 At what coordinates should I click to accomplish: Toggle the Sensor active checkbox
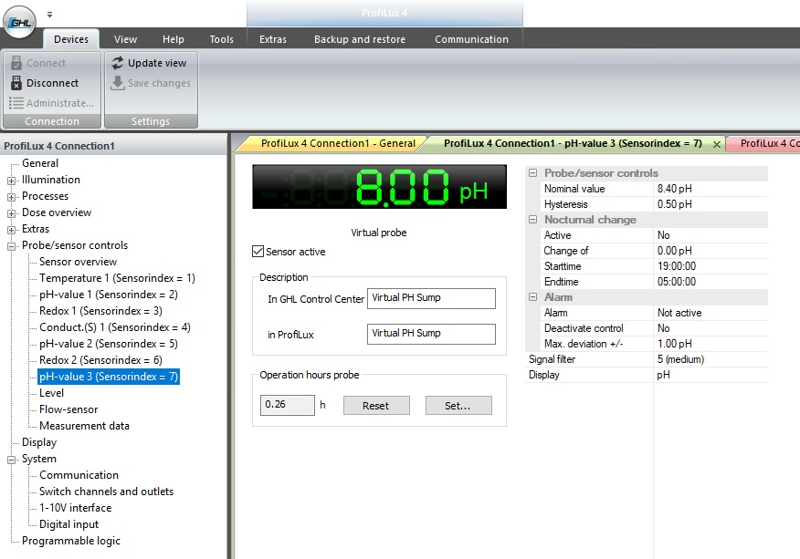click(x=258, y=251)
